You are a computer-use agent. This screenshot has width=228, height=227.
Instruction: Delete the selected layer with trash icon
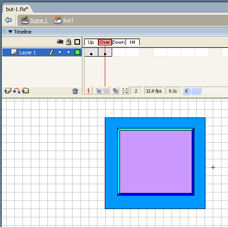[x=75, y=91]
